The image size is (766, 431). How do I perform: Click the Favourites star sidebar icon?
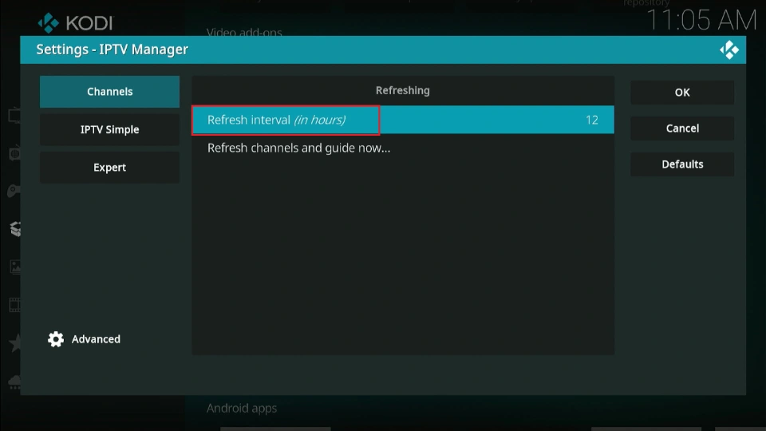pos(14,343)
